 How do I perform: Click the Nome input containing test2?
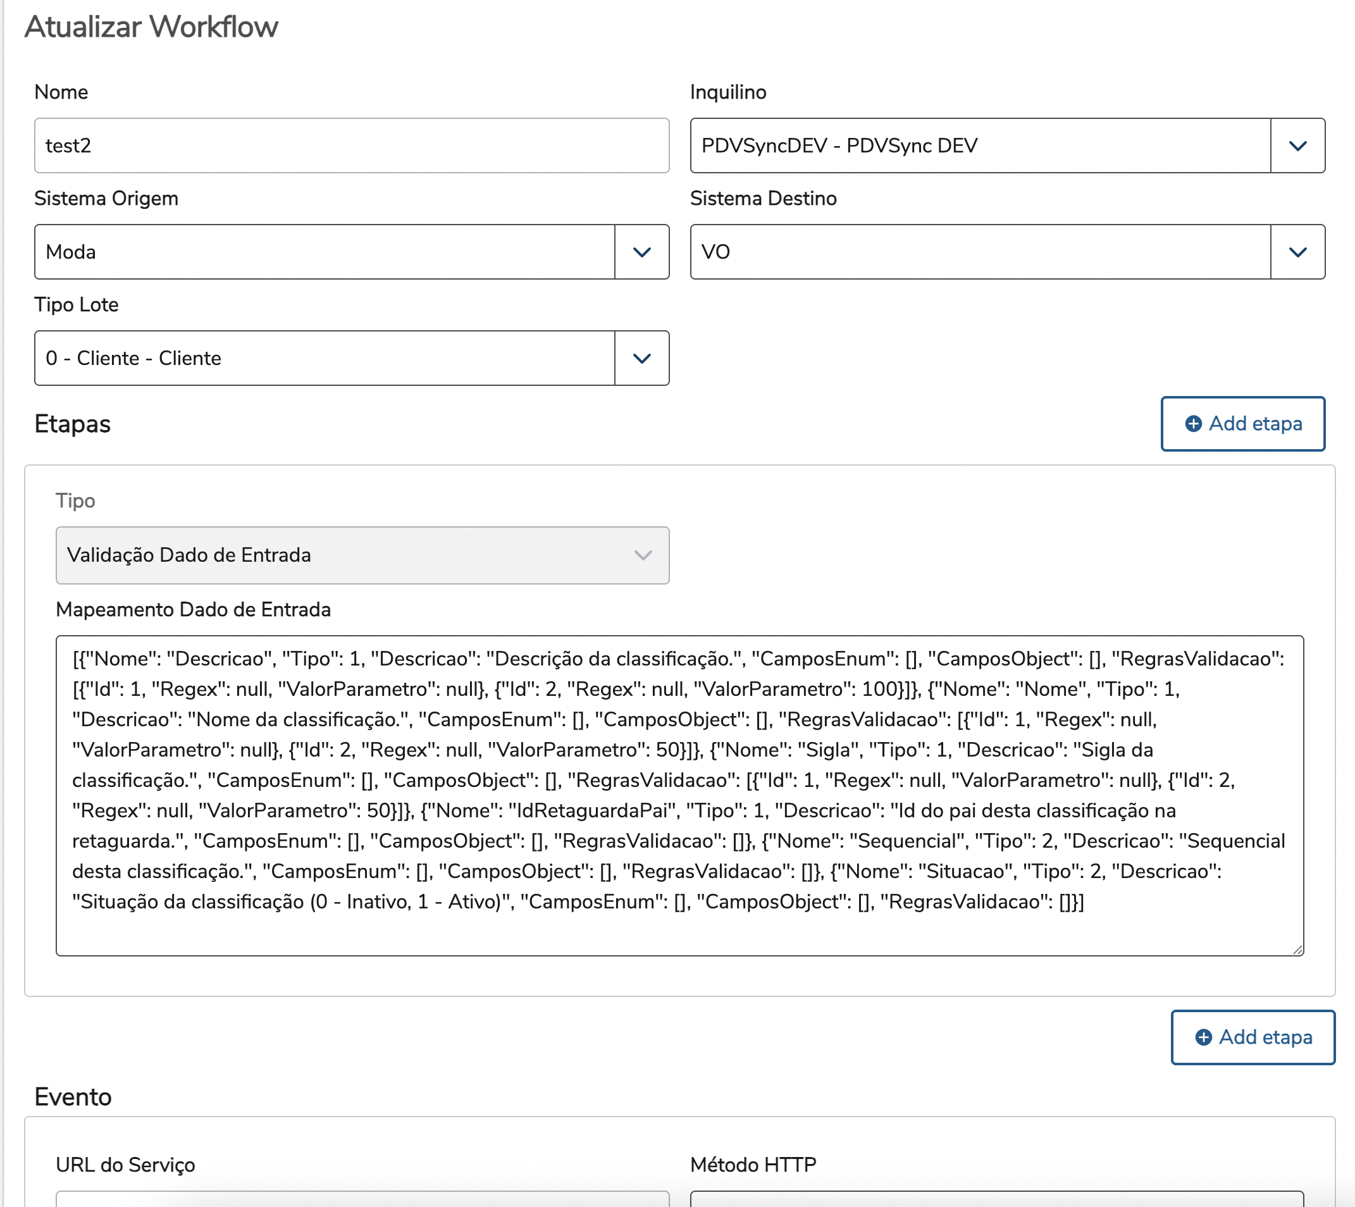[x=352, y=146]
